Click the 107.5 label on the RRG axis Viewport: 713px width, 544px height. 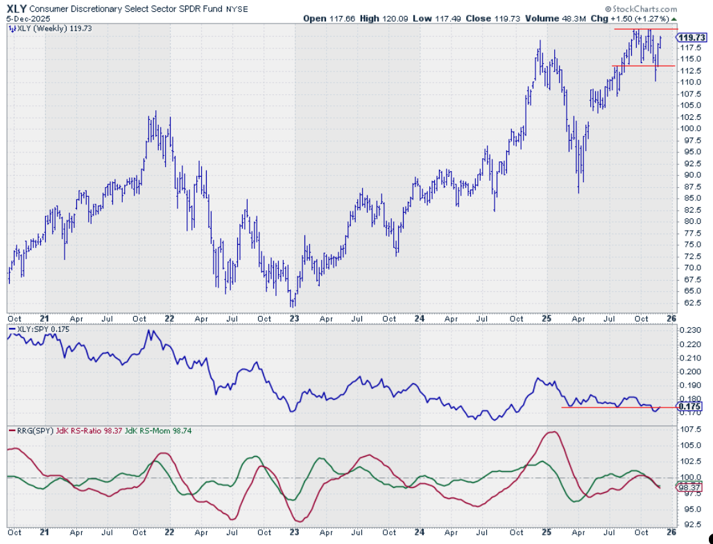[x=690, y=429]
